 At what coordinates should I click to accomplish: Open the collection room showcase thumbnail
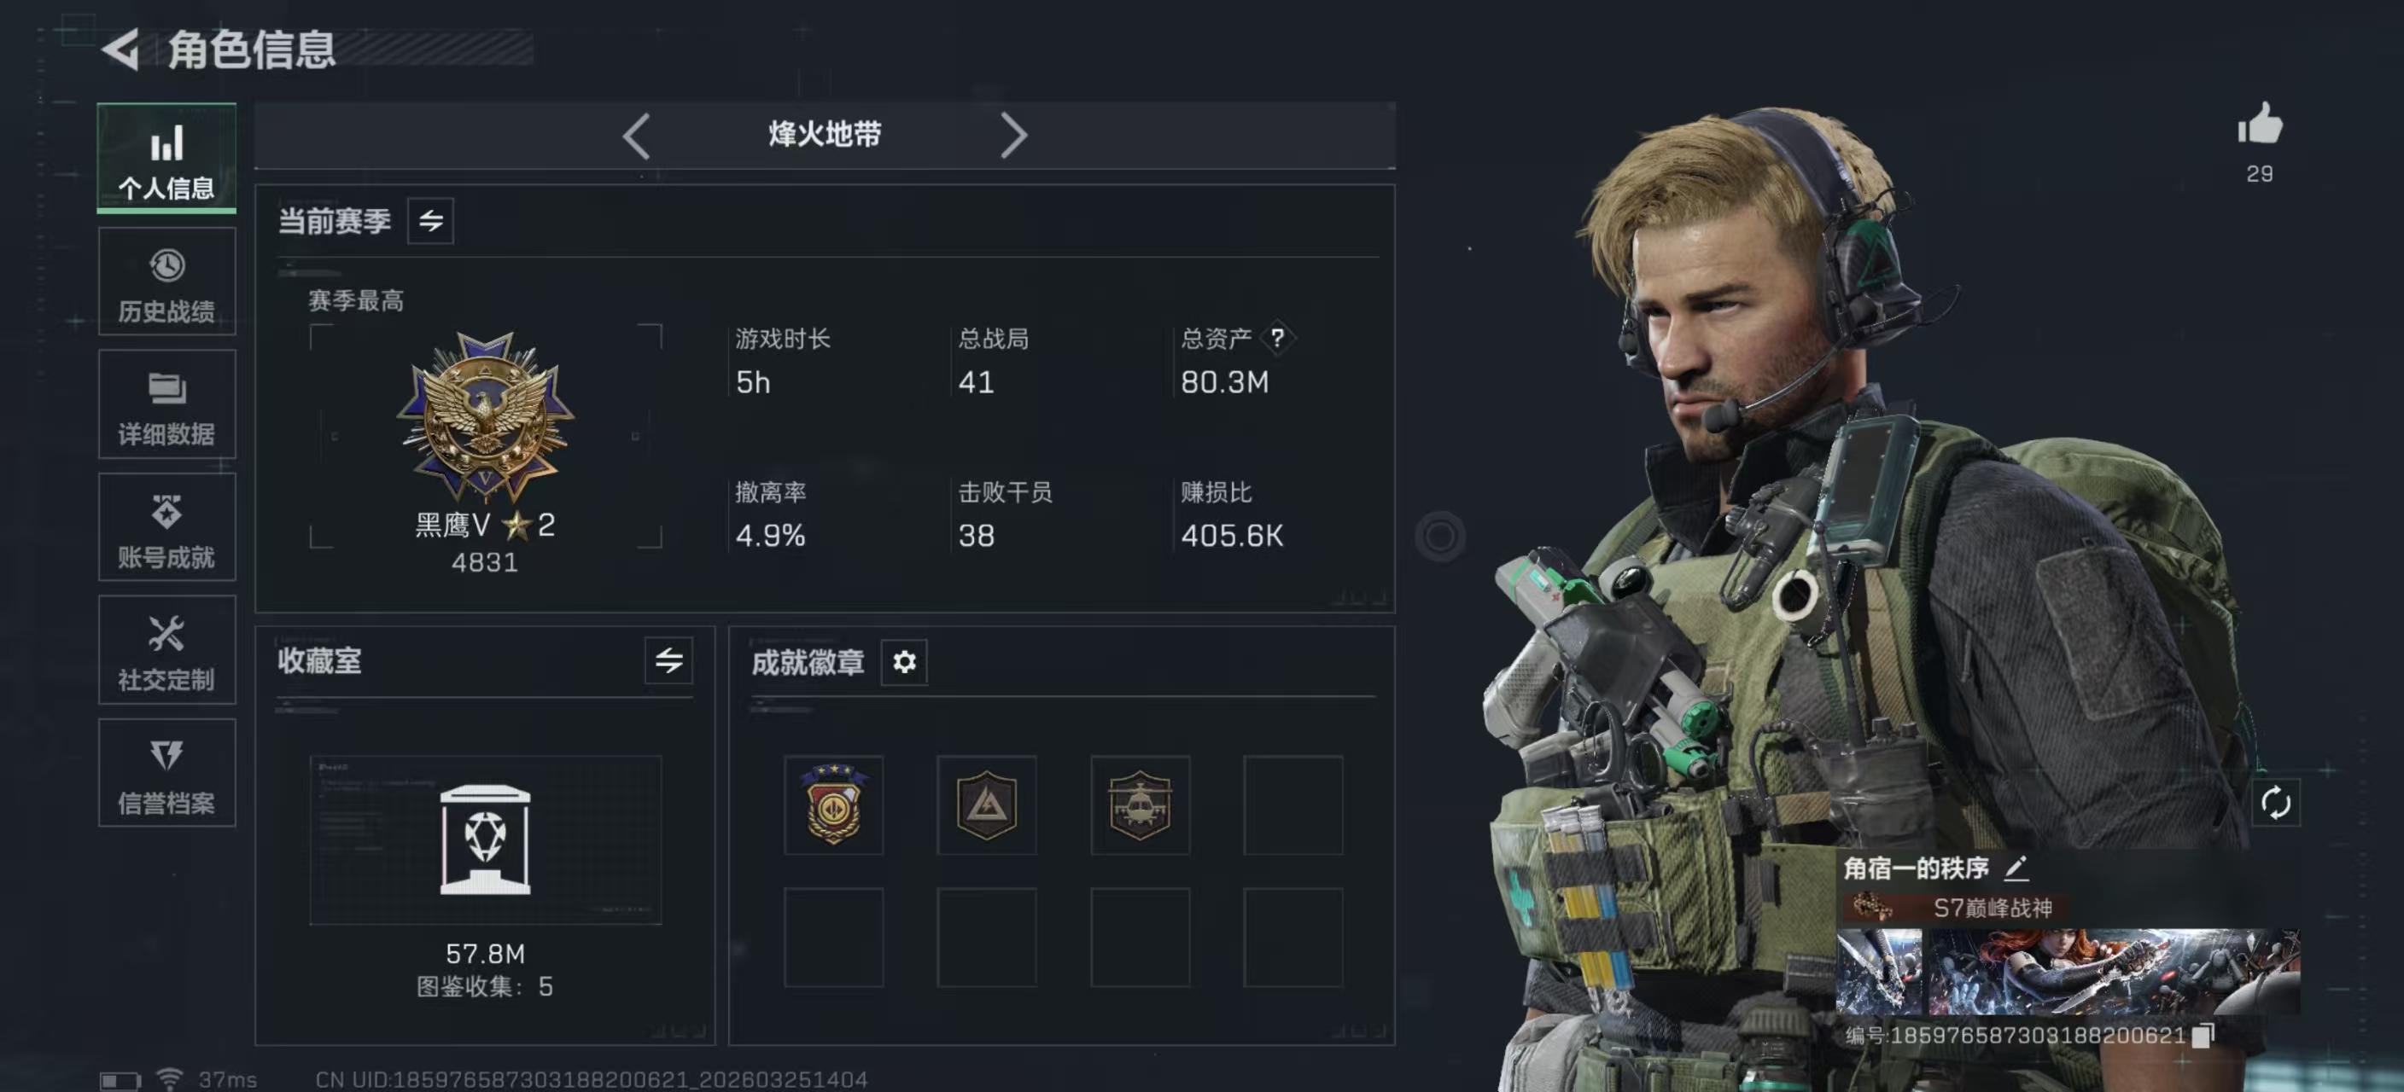[x=485, y=840]
